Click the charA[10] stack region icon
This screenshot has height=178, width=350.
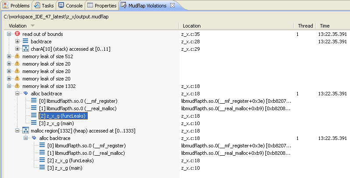[25, 49]
